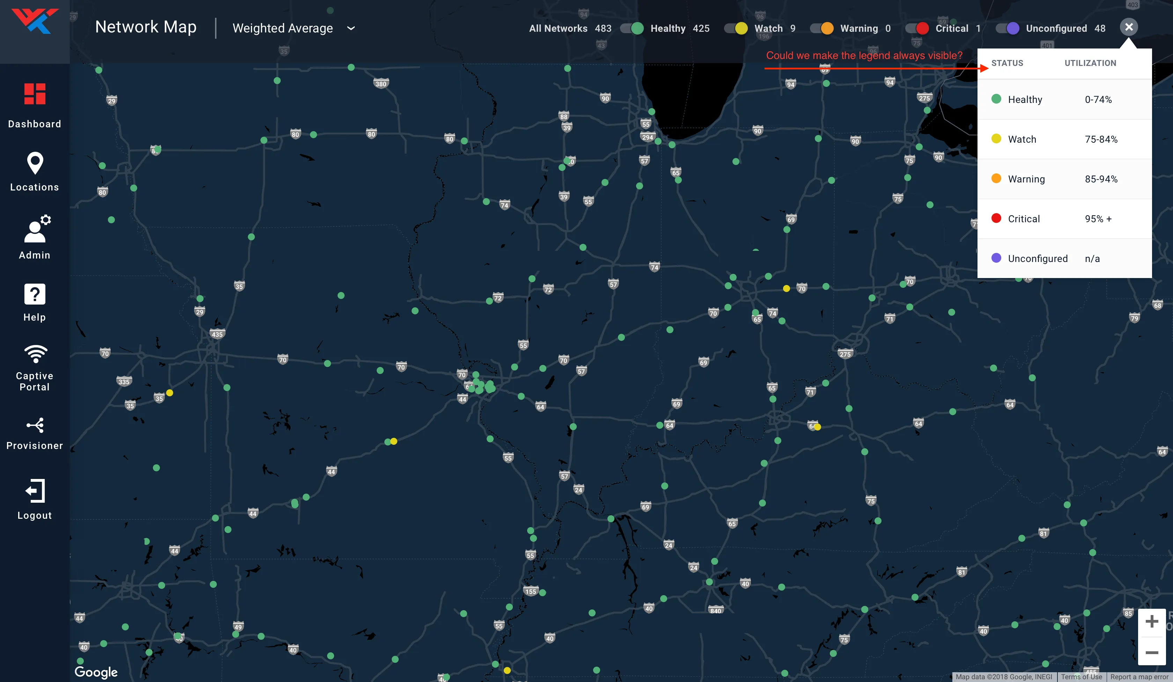1173x682 pixels.
Task: Click the green Healthy legend color dot
Action: click(996, 99)
